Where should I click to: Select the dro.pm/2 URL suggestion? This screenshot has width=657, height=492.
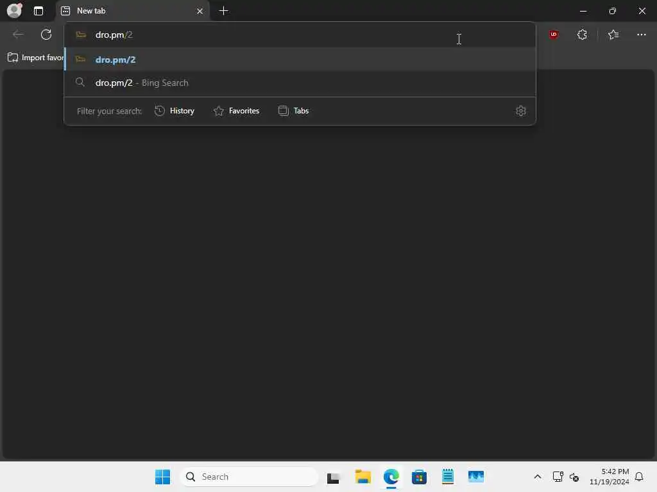pyautogui.click(x=300, y=60)
